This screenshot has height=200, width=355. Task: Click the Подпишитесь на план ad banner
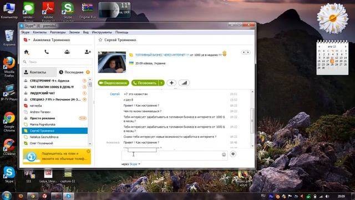pos(57,156)
